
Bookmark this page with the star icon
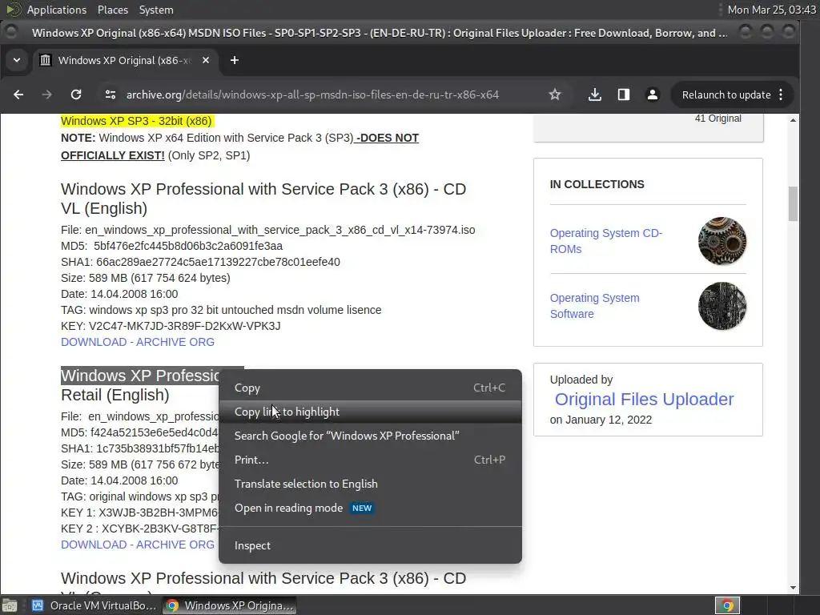555,94
